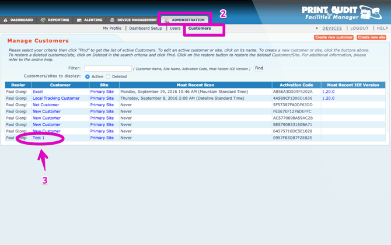Click the Device Management printer icon

click(112, 20)
